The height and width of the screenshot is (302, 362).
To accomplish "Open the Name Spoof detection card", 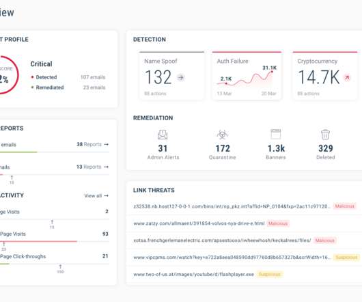I will [171, 76].
